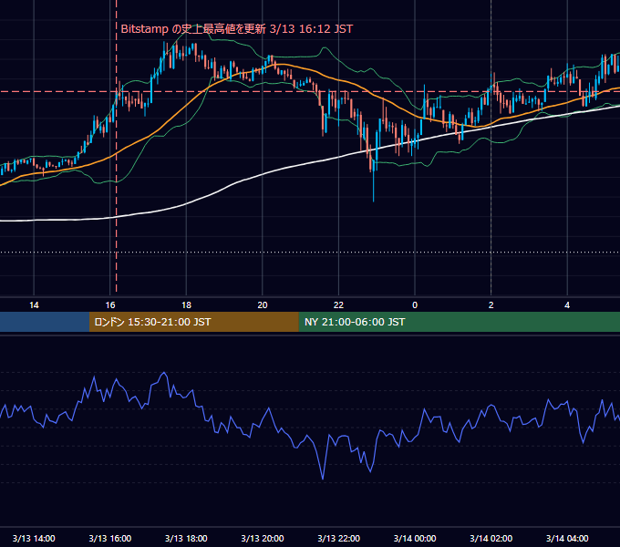Click the '14' hour label on the time axis

(x=34, y=305)
